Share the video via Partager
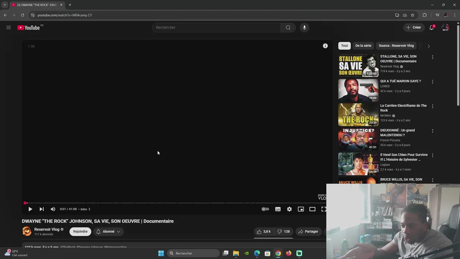This screenshot has width=460, height=259. pyautogui.click(x=308, y=232)
